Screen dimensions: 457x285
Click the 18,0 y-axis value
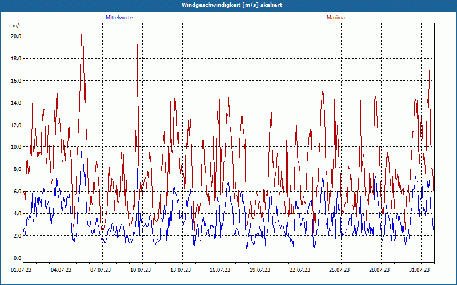(17, 59)
